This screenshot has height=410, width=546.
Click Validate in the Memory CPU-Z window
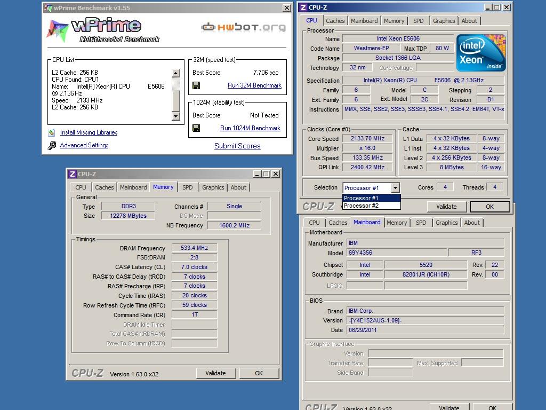point(216,373)
